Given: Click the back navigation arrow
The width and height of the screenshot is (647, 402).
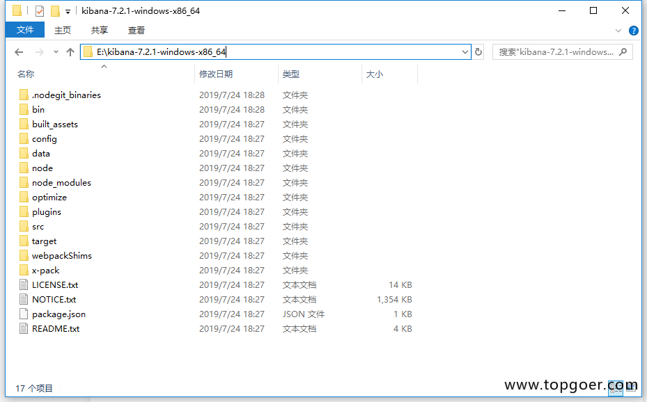Looking at the screenshot, I should [19, 52].
